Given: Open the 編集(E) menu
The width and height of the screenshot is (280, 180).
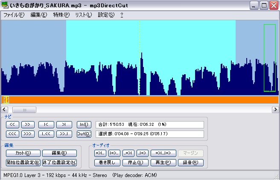Looking at the screenshot, I should click(39, 15).
